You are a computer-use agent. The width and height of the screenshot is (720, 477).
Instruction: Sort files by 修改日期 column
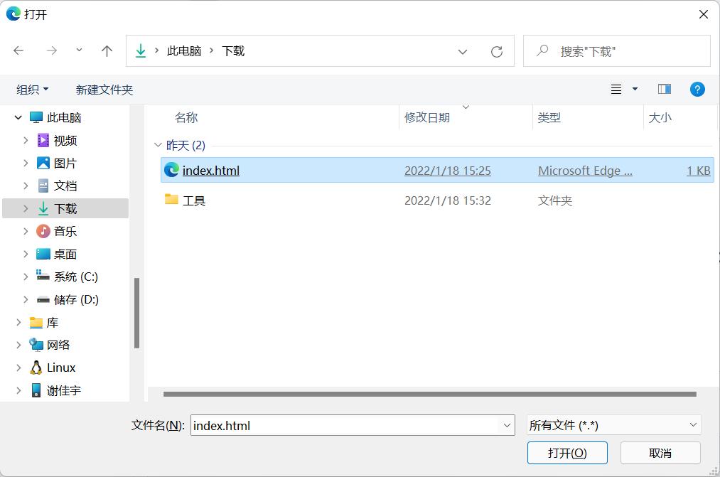pos(427,118)
